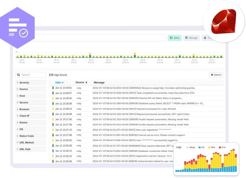
Task: Click the Error legend swatch in Logs chart
Action: point(220,147)
